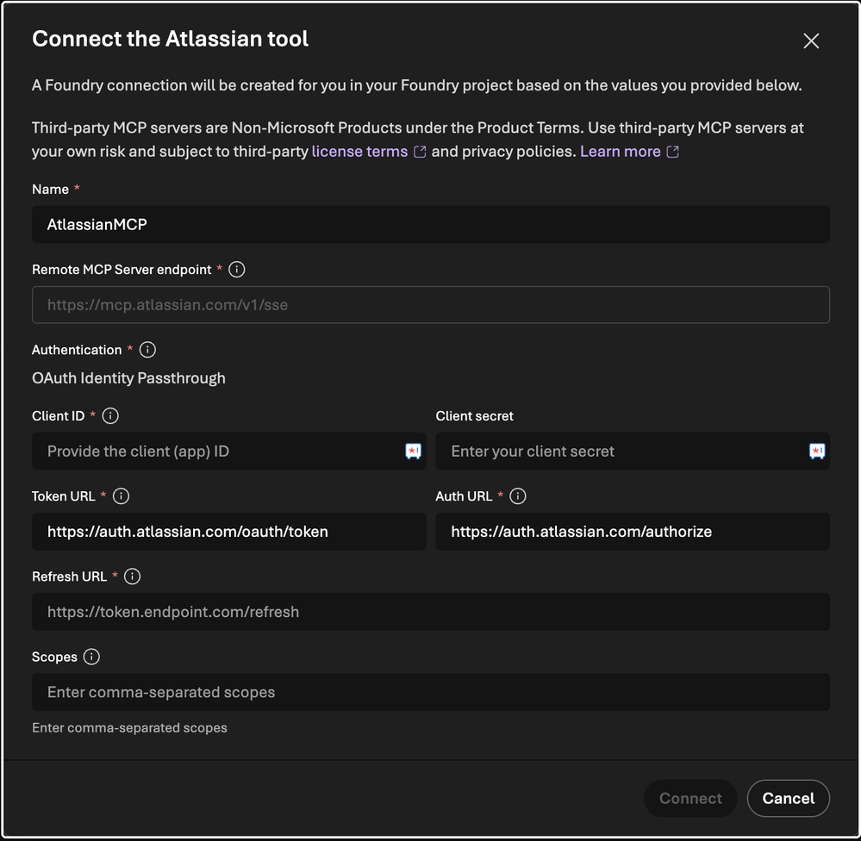Click the comma-separated Scopes input field

431,692
